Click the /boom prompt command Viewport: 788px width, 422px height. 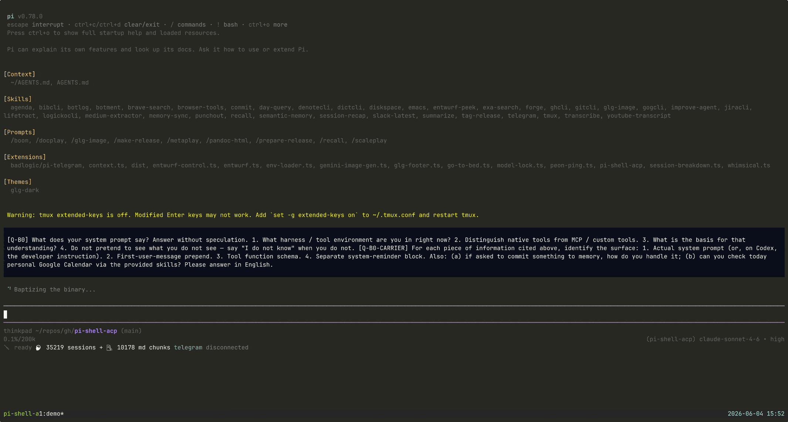click(x=20, y=141)
